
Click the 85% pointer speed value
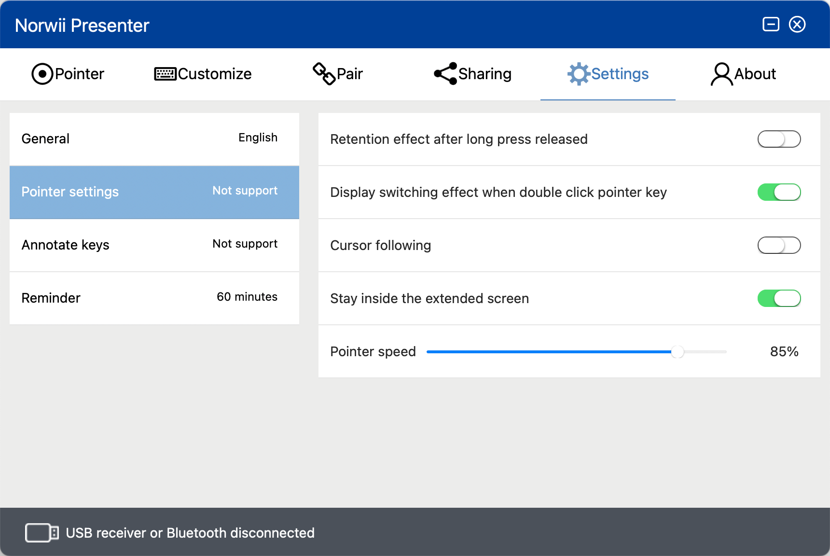pyautogui.click(x=784, y=351)
